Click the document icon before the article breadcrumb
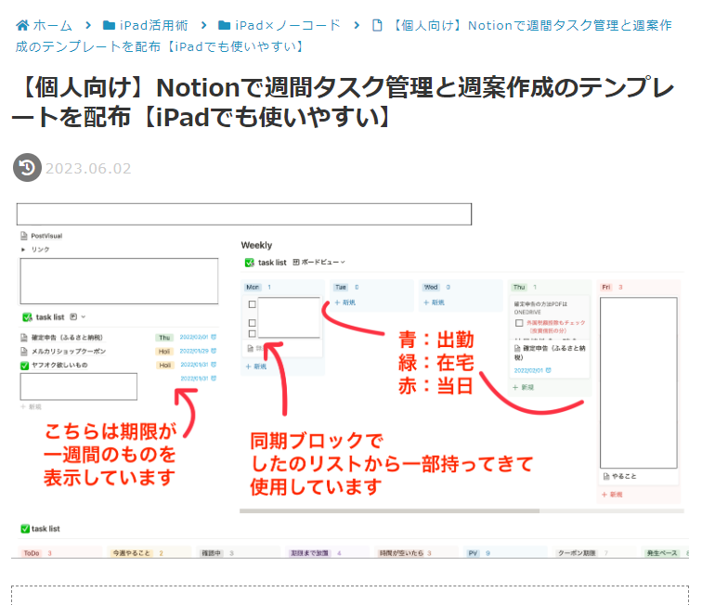702x605 pixels. [376, 25]
